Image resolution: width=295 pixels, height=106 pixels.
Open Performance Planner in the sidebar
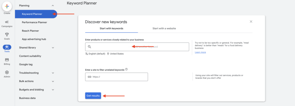35,22
